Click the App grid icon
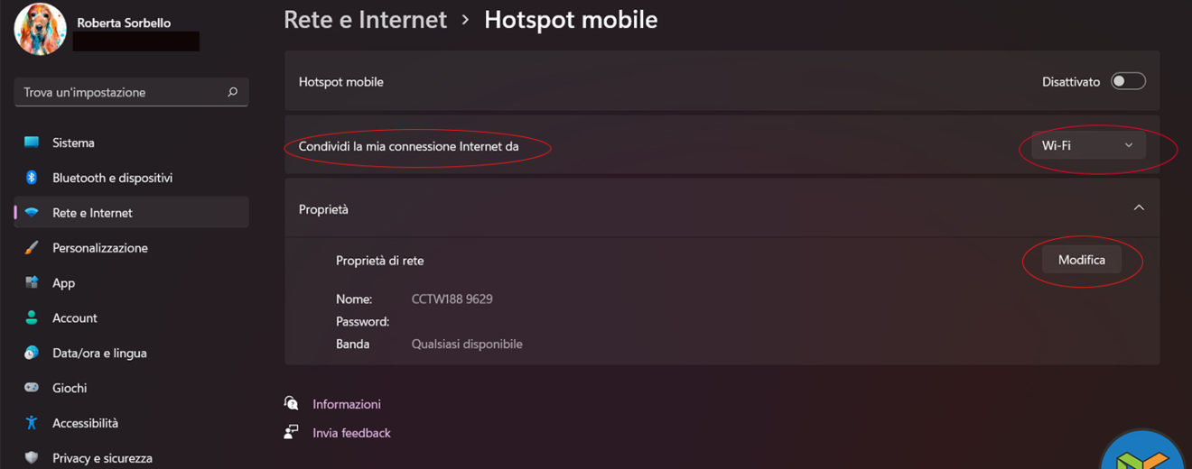This screenshot has width=1192, height=469. pos(32,283)
